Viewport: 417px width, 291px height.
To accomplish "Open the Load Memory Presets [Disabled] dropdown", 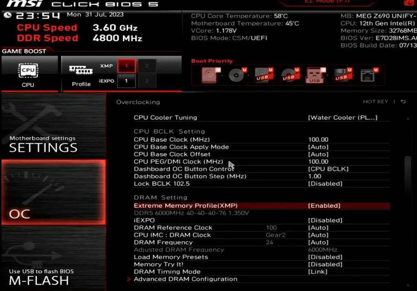I will 325,257.
